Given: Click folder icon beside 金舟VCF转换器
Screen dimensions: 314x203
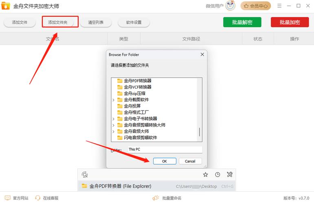Looking at the screenshot, I should (120, 87).
